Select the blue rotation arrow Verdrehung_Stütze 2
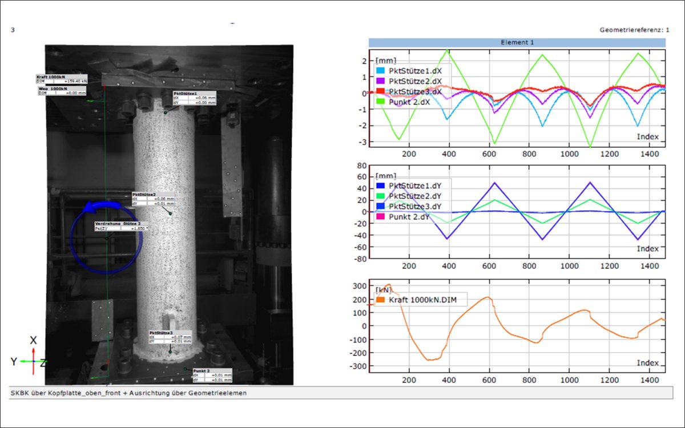Screen dimensions: 685x428 pos(106,238)
